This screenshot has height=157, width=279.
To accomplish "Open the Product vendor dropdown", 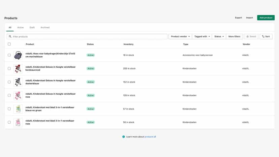I will (180, 36).
